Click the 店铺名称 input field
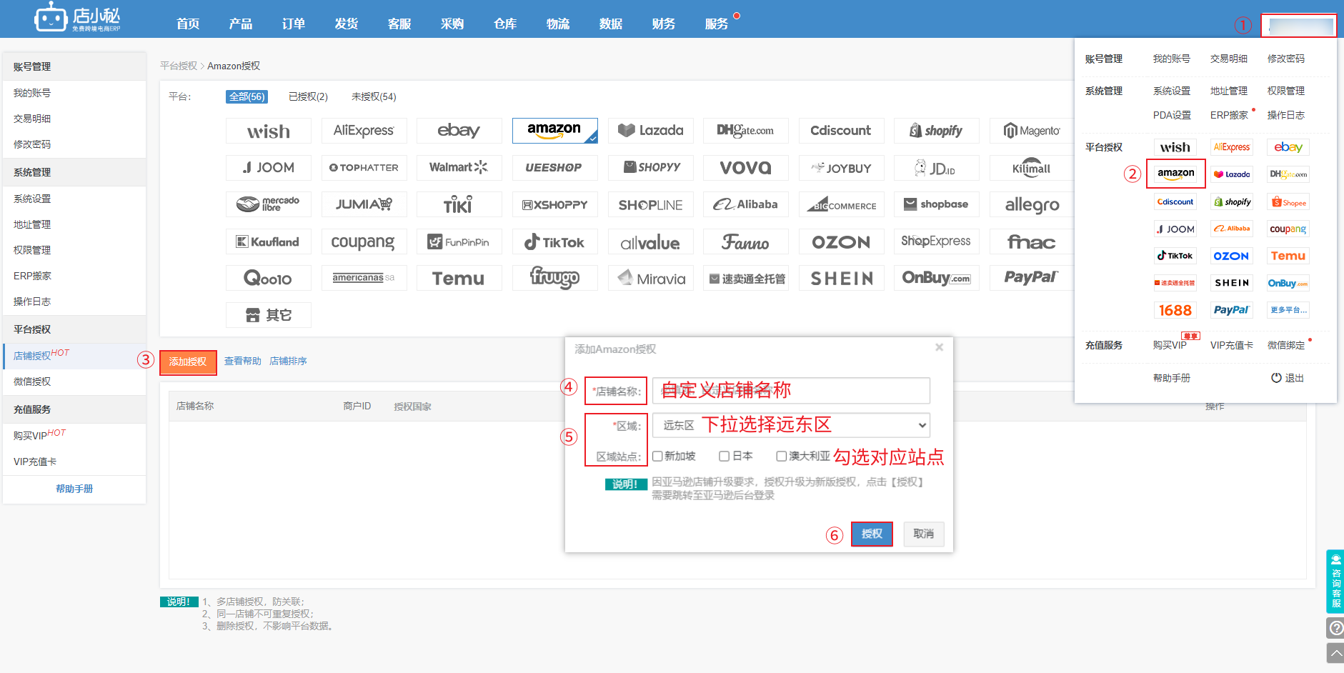The image size is (1344, 673). point(792,390)
